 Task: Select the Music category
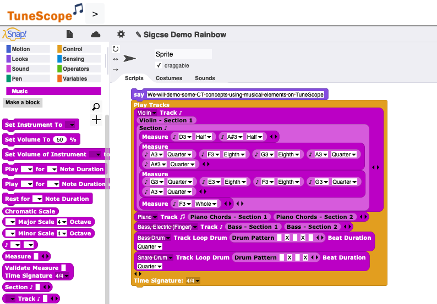click(53, 91)
